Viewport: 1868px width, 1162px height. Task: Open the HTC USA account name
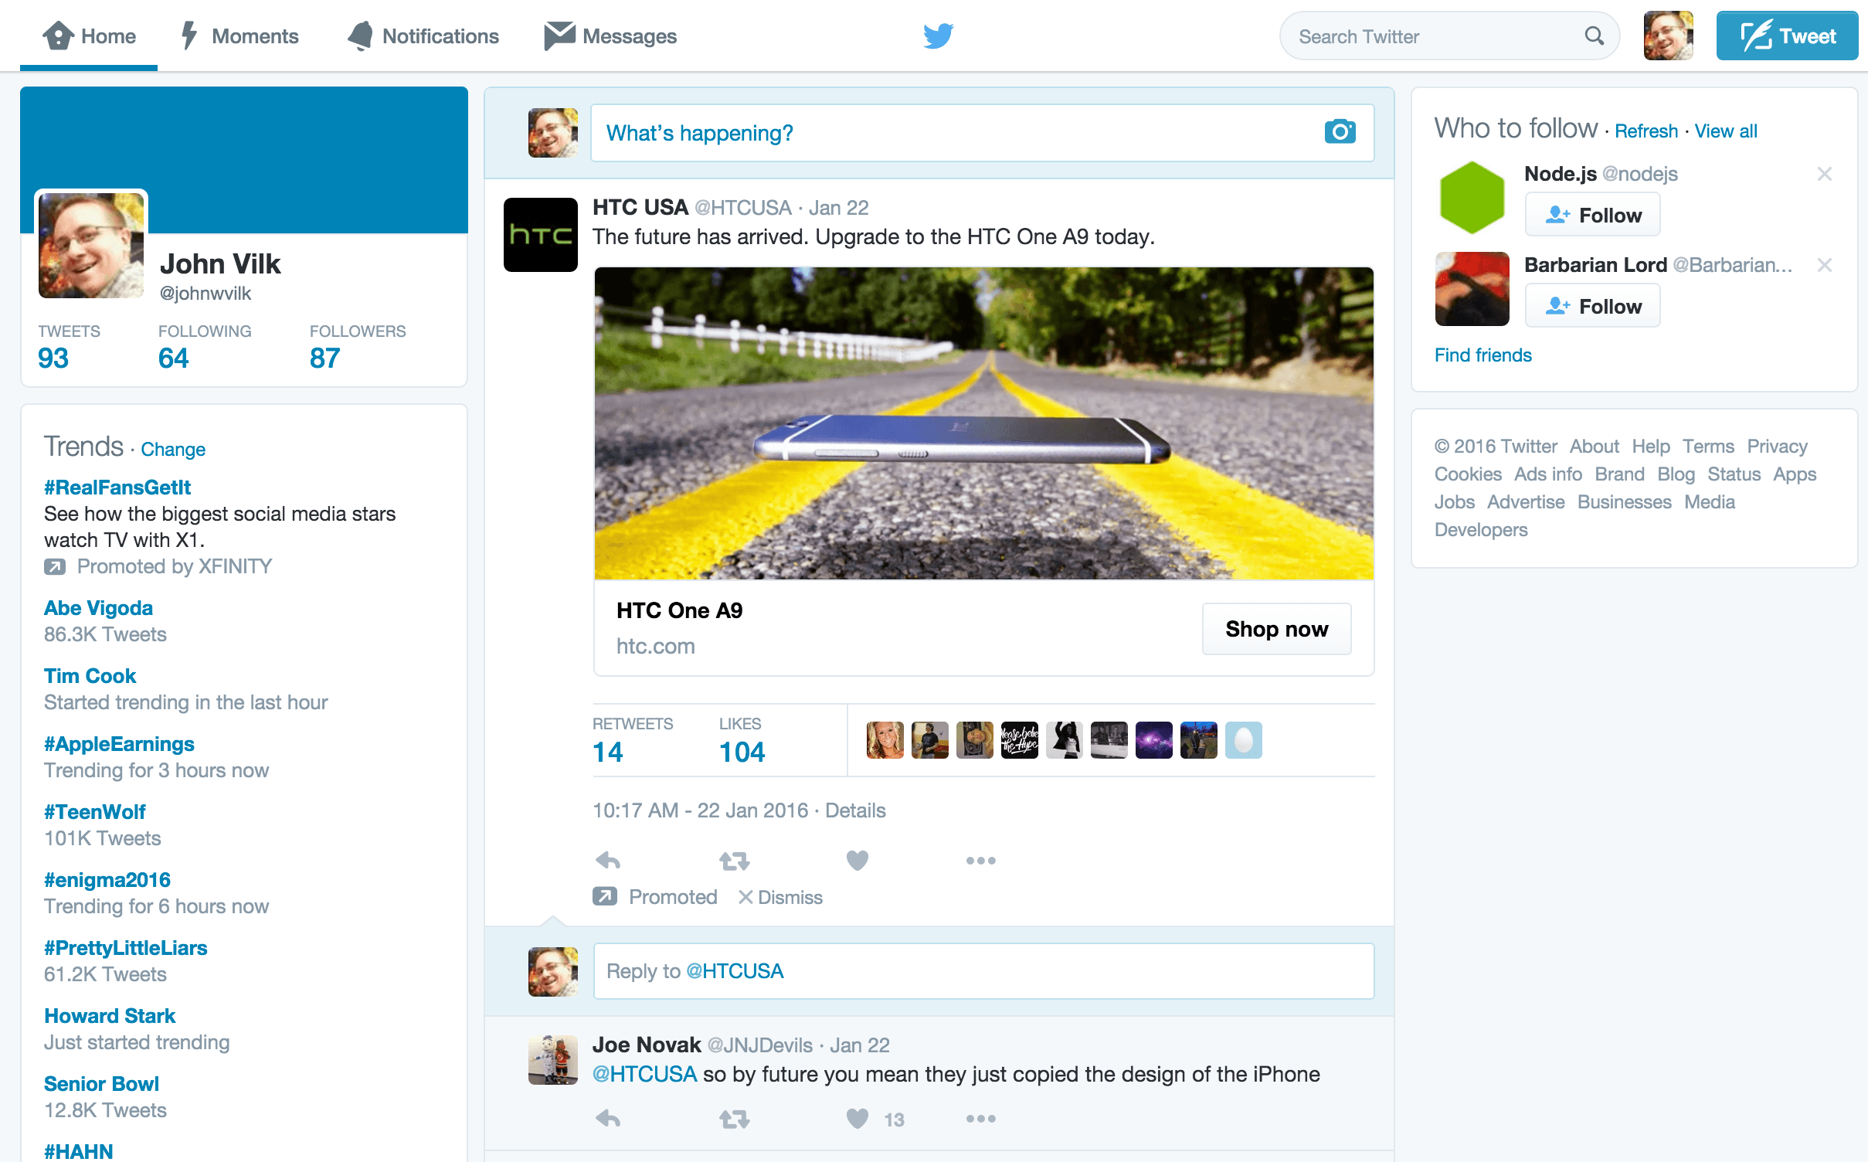(640, 207)
